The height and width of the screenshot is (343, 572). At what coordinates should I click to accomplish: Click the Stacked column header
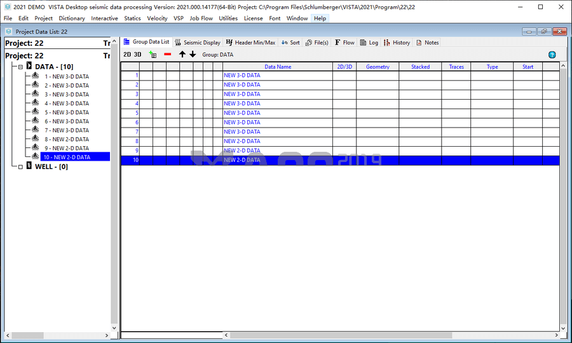(420, 67)
